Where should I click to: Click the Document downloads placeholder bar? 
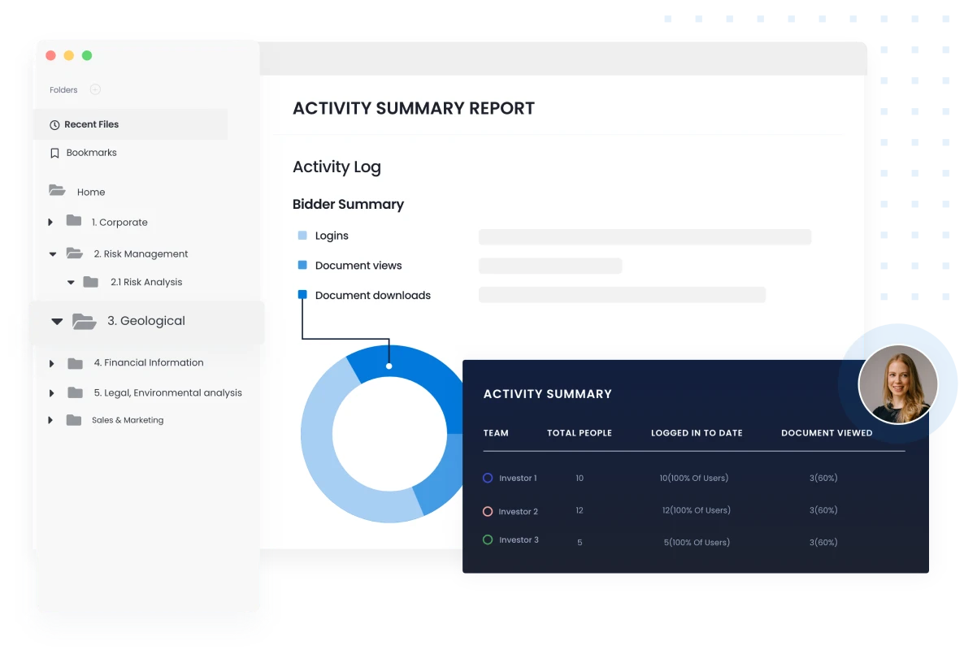point(622,295)
